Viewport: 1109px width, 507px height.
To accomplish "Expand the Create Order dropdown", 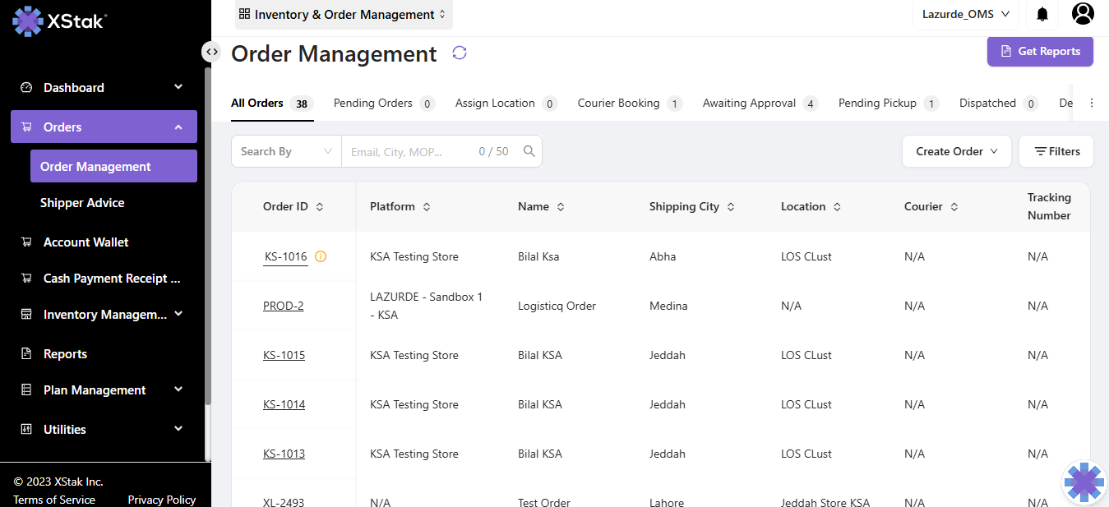I will 956,151.
